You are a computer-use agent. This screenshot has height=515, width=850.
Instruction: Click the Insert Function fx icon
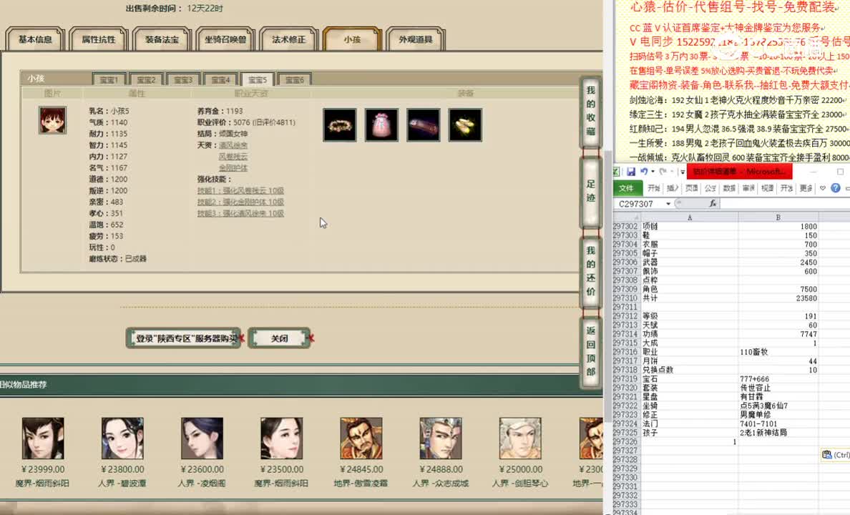(714, 202)
